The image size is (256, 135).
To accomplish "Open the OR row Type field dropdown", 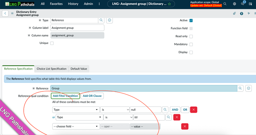I will 79,117.
